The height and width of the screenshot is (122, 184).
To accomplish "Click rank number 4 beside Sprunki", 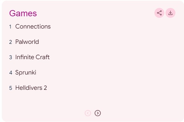I will coord(11,73).
